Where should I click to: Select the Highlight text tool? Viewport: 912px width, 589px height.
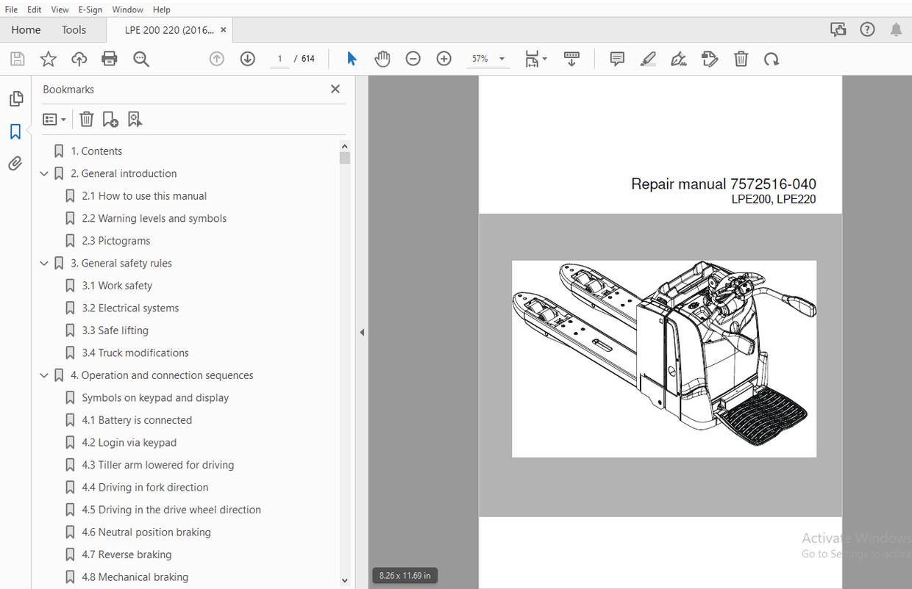point(648,58)
